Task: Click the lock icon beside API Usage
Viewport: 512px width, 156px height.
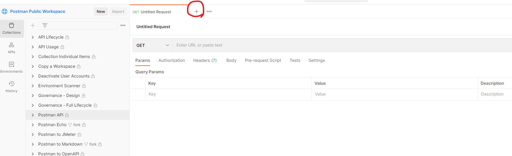Action: point(62,47)
